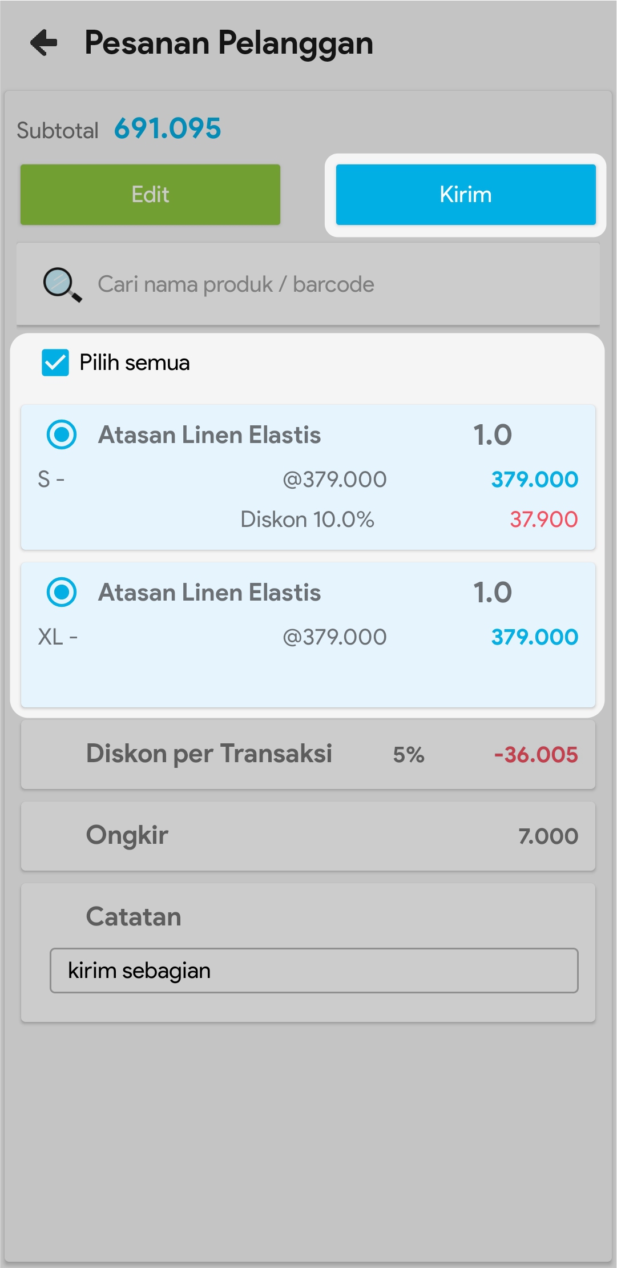Image resolution: width=617 pixels, height=1268 pixels.
Task: Click the 5% transaction discount value
Action: [x=409, y=755]
